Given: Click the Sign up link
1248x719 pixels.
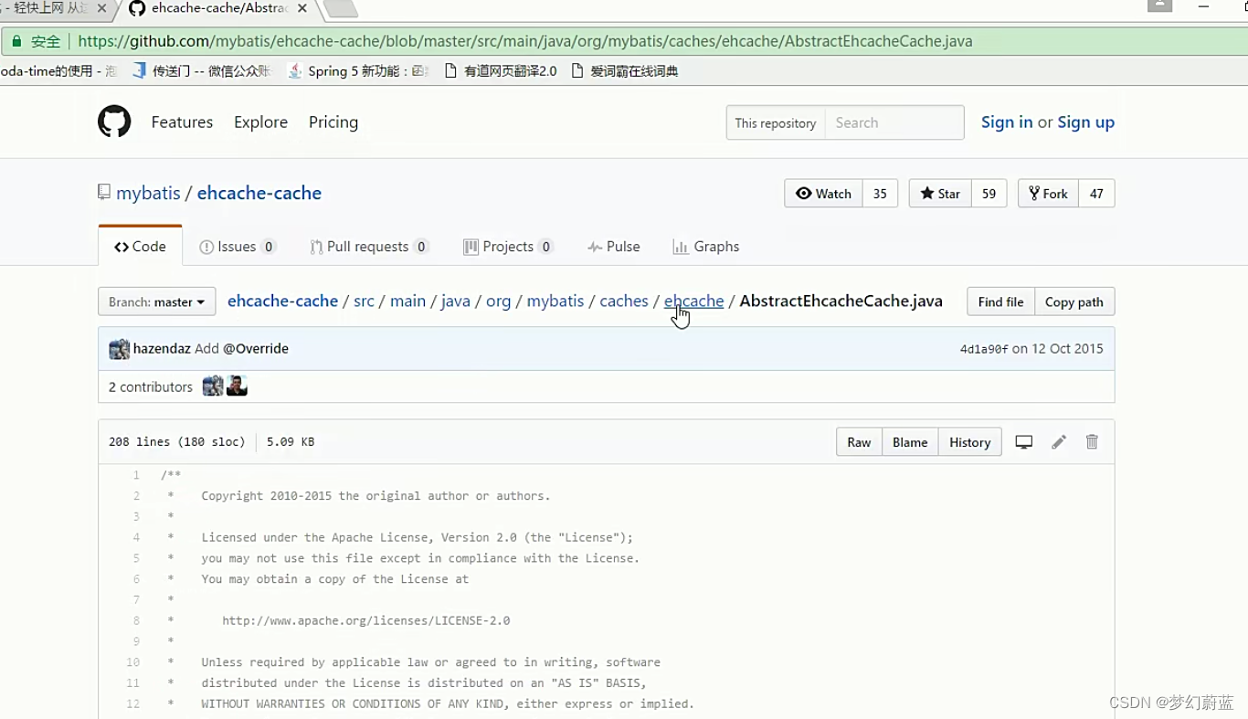Looking at the screenshot, I should [x=1085, y=122].
